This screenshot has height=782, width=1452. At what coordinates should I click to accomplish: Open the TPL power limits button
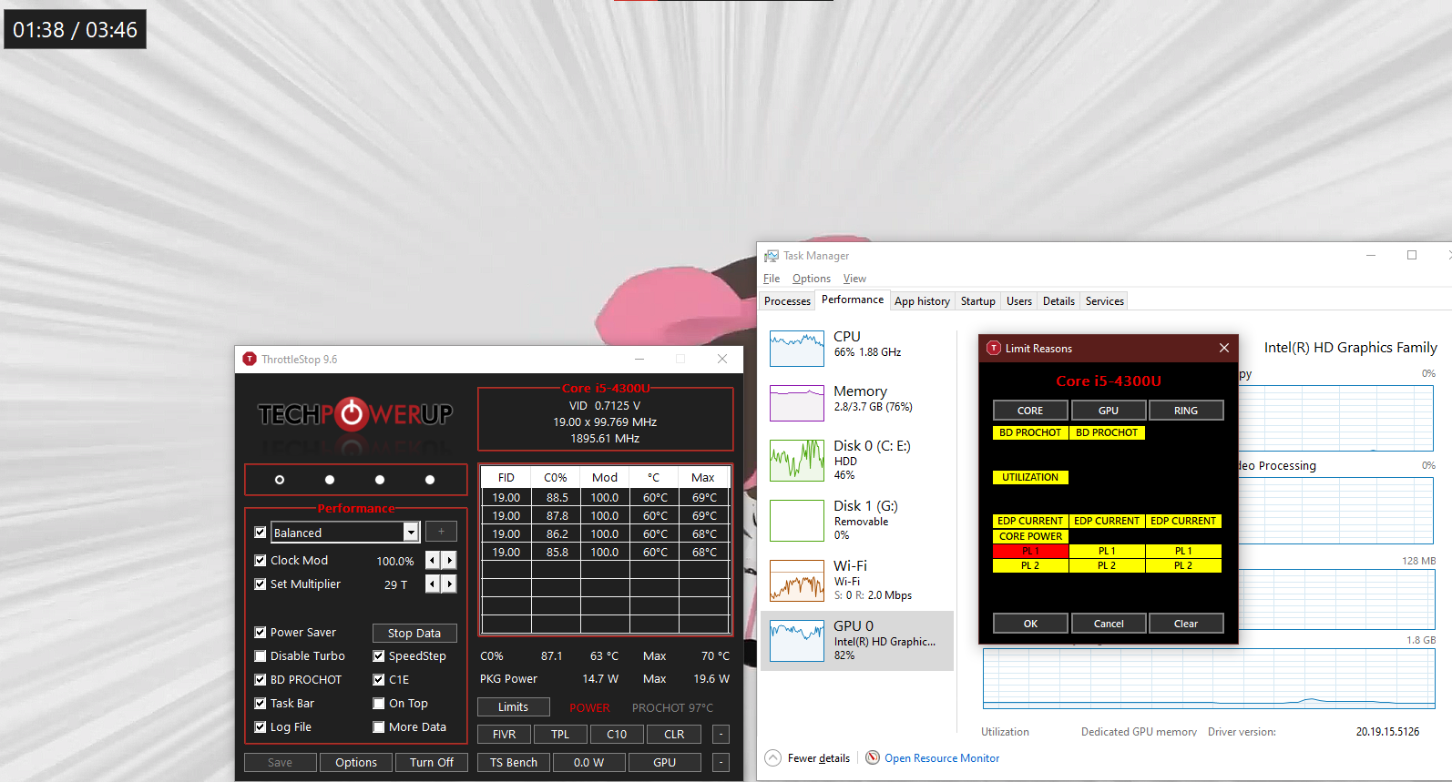[x=560, y=735]
